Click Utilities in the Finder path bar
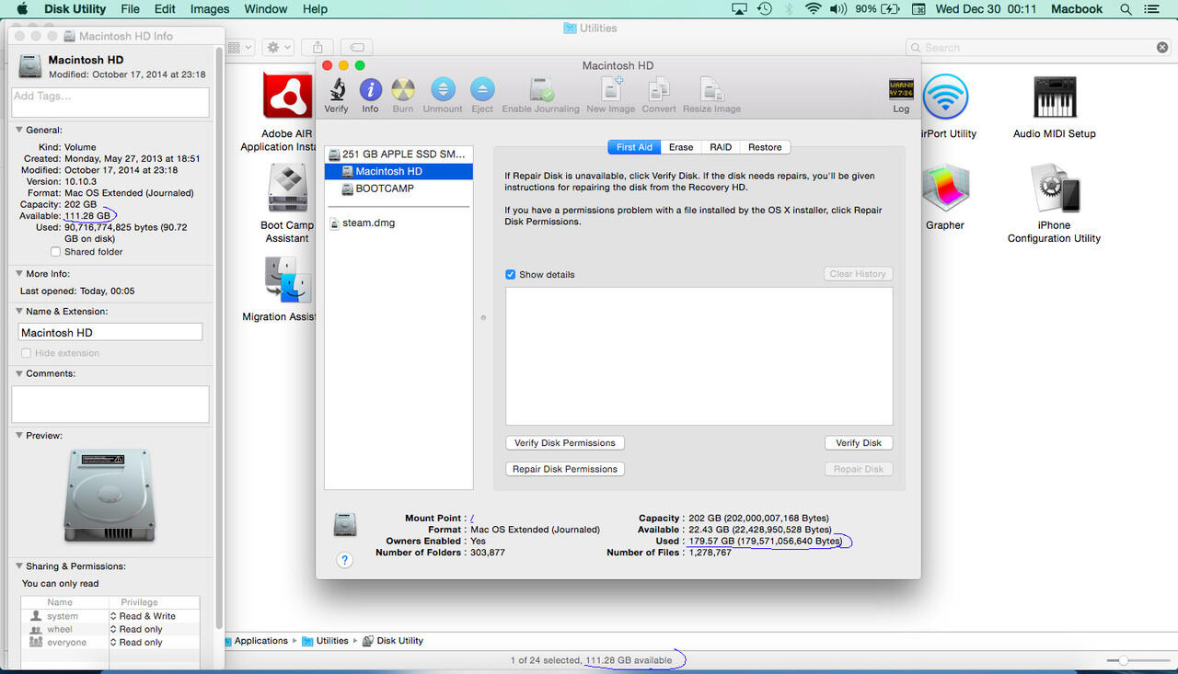The width and height of the screenshot is (1178, 674). tap(325, 641)
